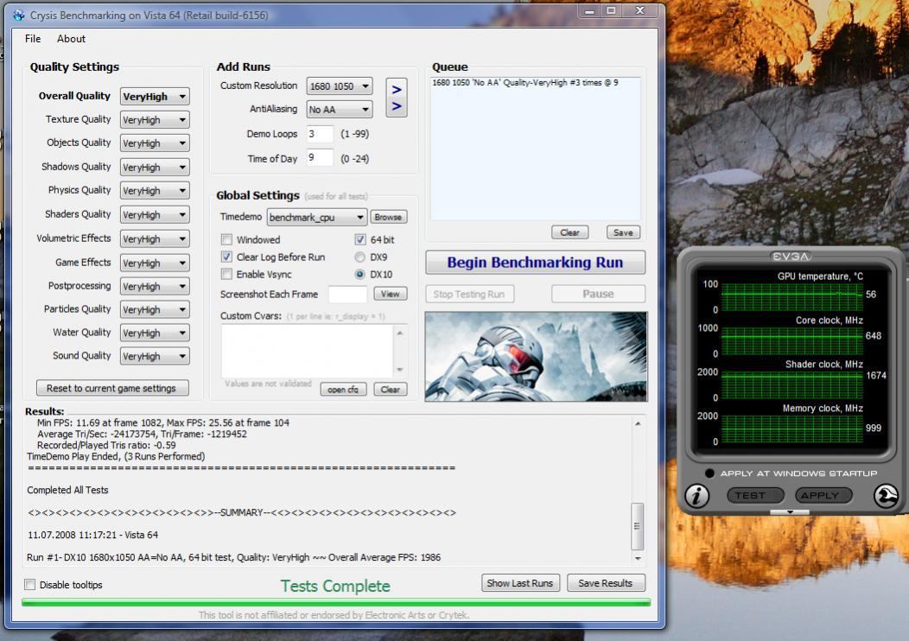Open Objects Quality dropdown

point(155,143)
